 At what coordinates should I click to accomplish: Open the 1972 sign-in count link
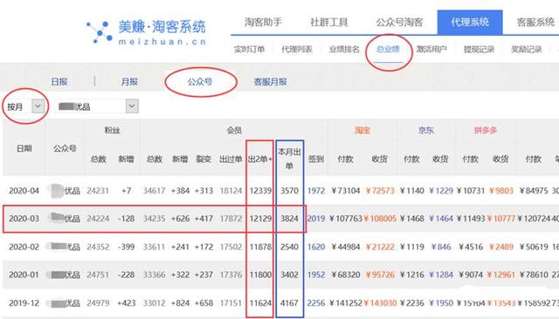point(316,191)
